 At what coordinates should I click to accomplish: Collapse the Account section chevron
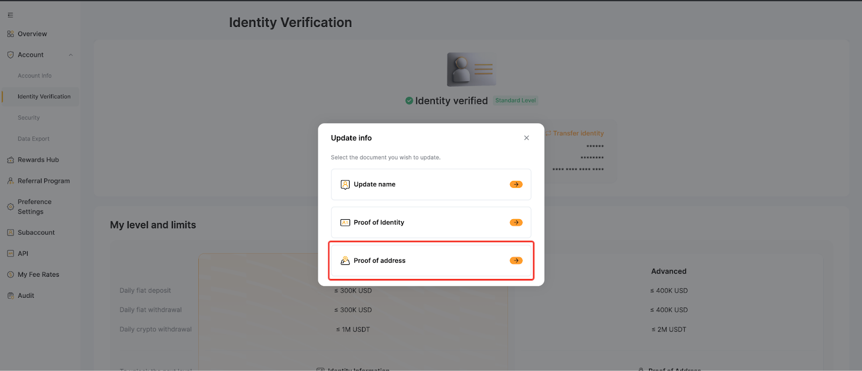coord(71,55)
